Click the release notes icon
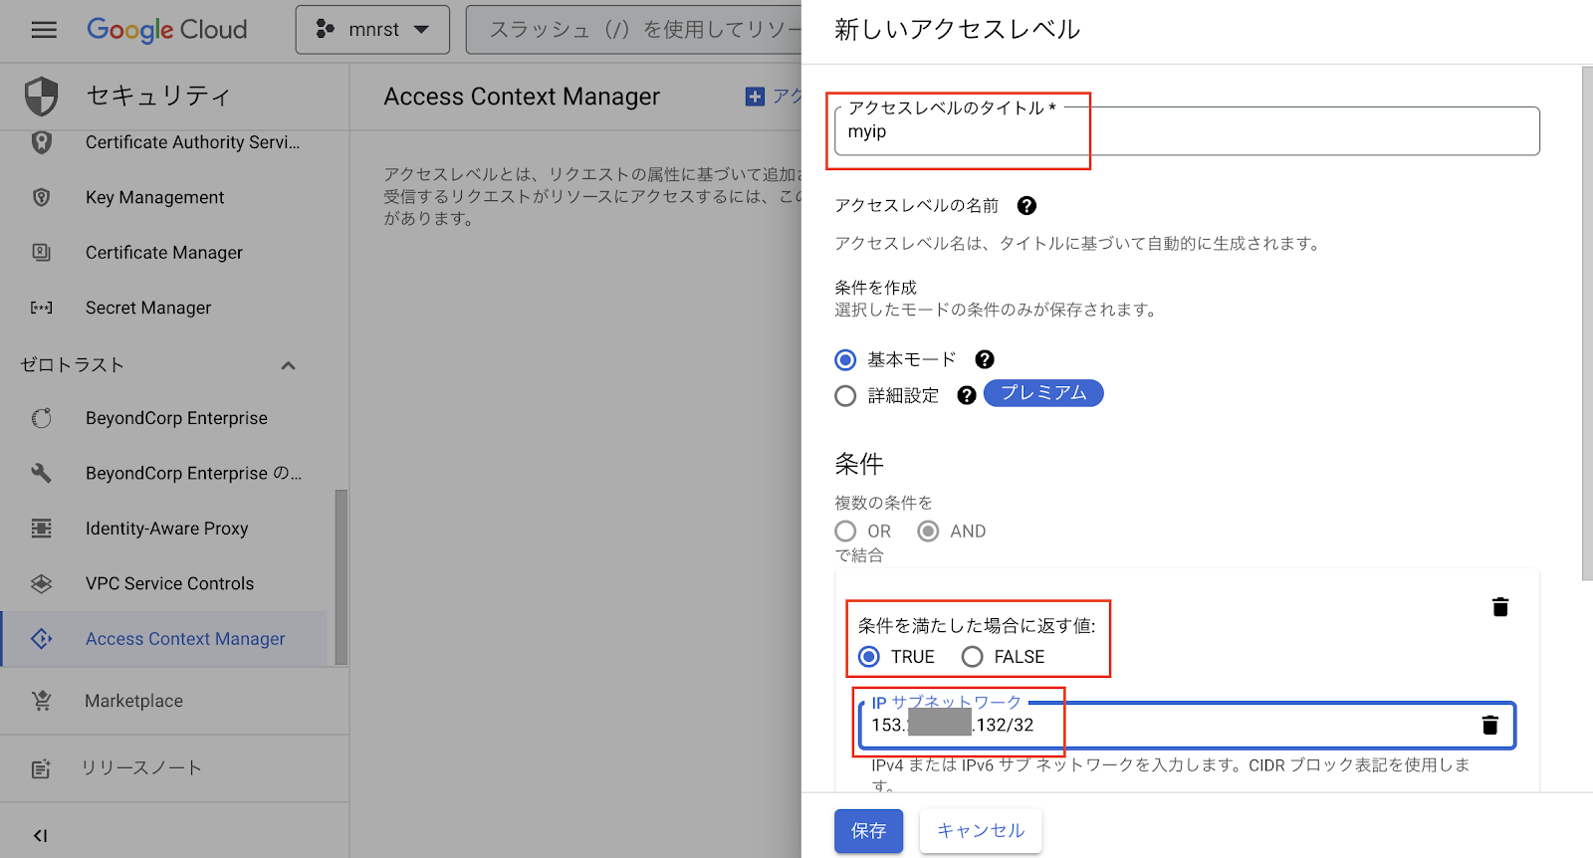 [x=41, y=768]
